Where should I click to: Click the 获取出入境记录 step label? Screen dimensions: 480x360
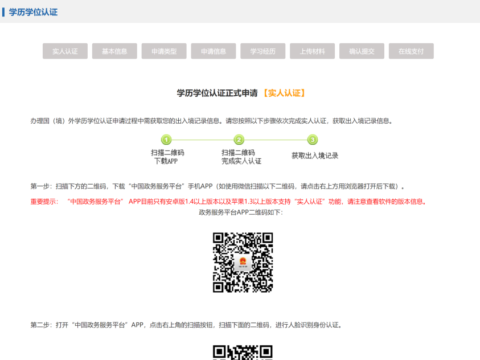coord(315,156)
